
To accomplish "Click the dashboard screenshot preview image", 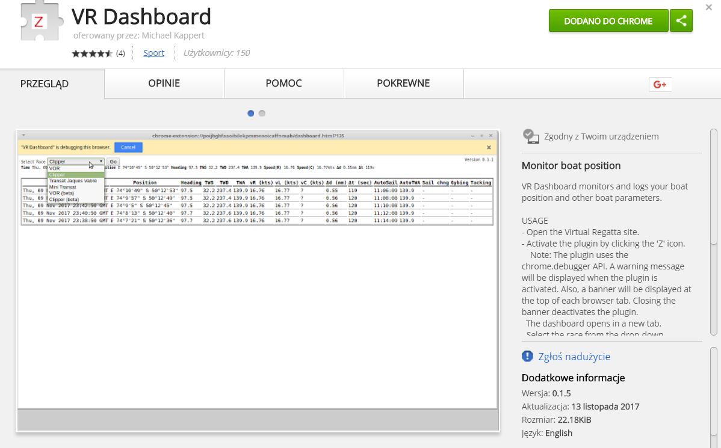I will pyautogui.click(x=258, y=281).
